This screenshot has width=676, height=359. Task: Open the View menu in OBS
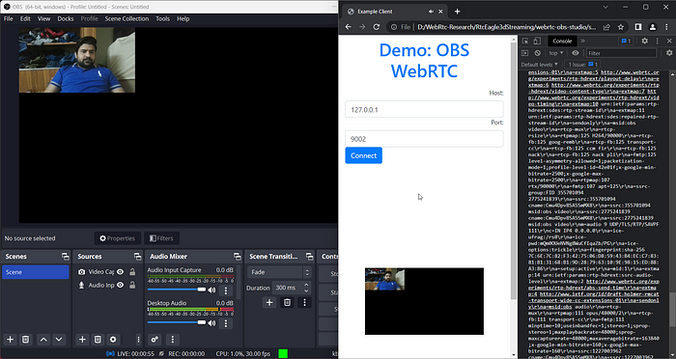[44, 18]
